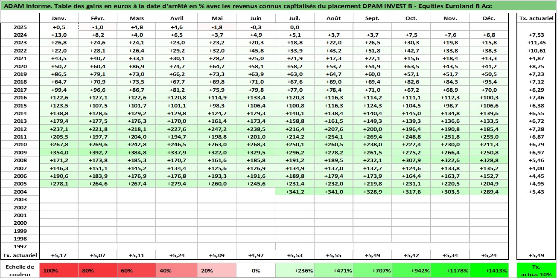Select the -20% color scale swatch

click(217, 270)
